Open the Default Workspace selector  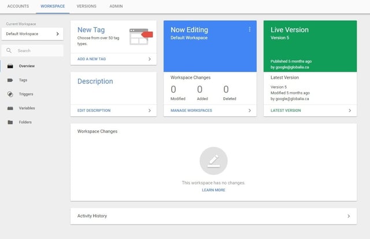(x=32, y=34)
